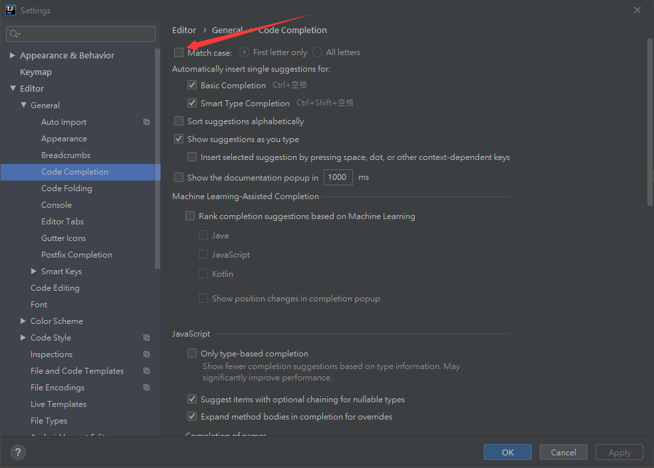The height and width of the screenshot is (468, 654).
Task: Collapse the Editor tree section
Action: (13, 89)
